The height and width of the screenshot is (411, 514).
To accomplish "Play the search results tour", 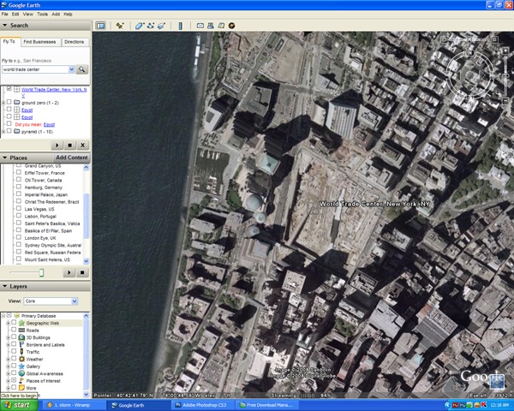I will coord(57,146).
